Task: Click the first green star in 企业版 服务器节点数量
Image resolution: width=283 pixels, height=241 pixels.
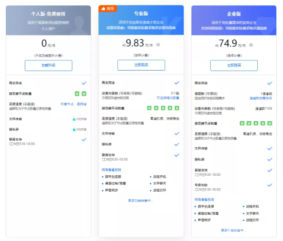Action: (x=242, y=123)
